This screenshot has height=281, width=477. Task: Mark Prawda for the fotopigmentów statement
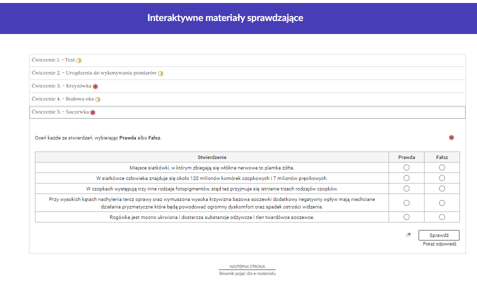point(406,188)
